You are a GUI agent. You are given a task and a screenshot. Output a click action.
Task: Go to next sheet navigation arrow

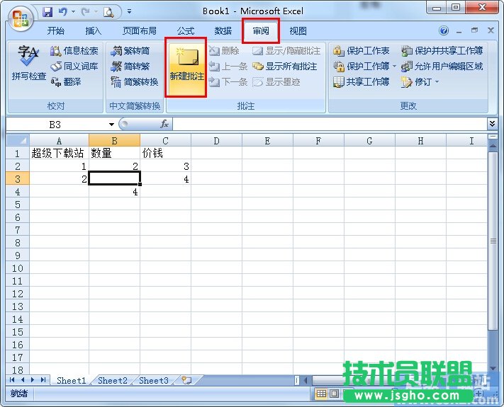coord(33,380)
